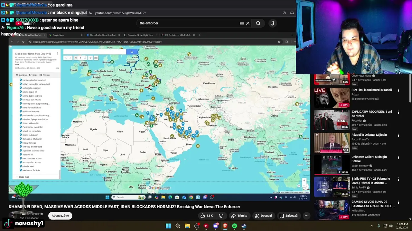The height and width of the screenshot is (231, 412).
Task: Open the 'GAMING SI VOIE BUNA' live thumbnail
Action: 332,210
